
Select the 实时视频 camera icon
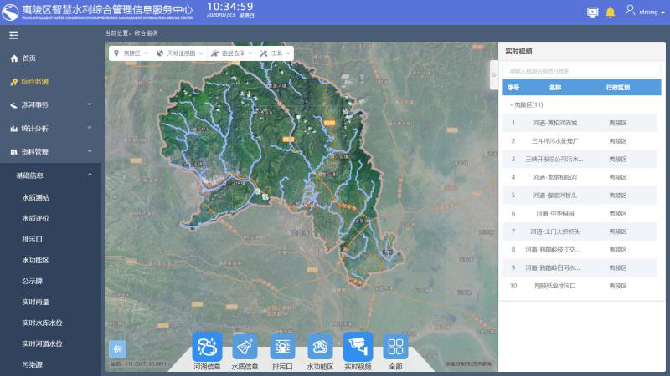[358, 347]
